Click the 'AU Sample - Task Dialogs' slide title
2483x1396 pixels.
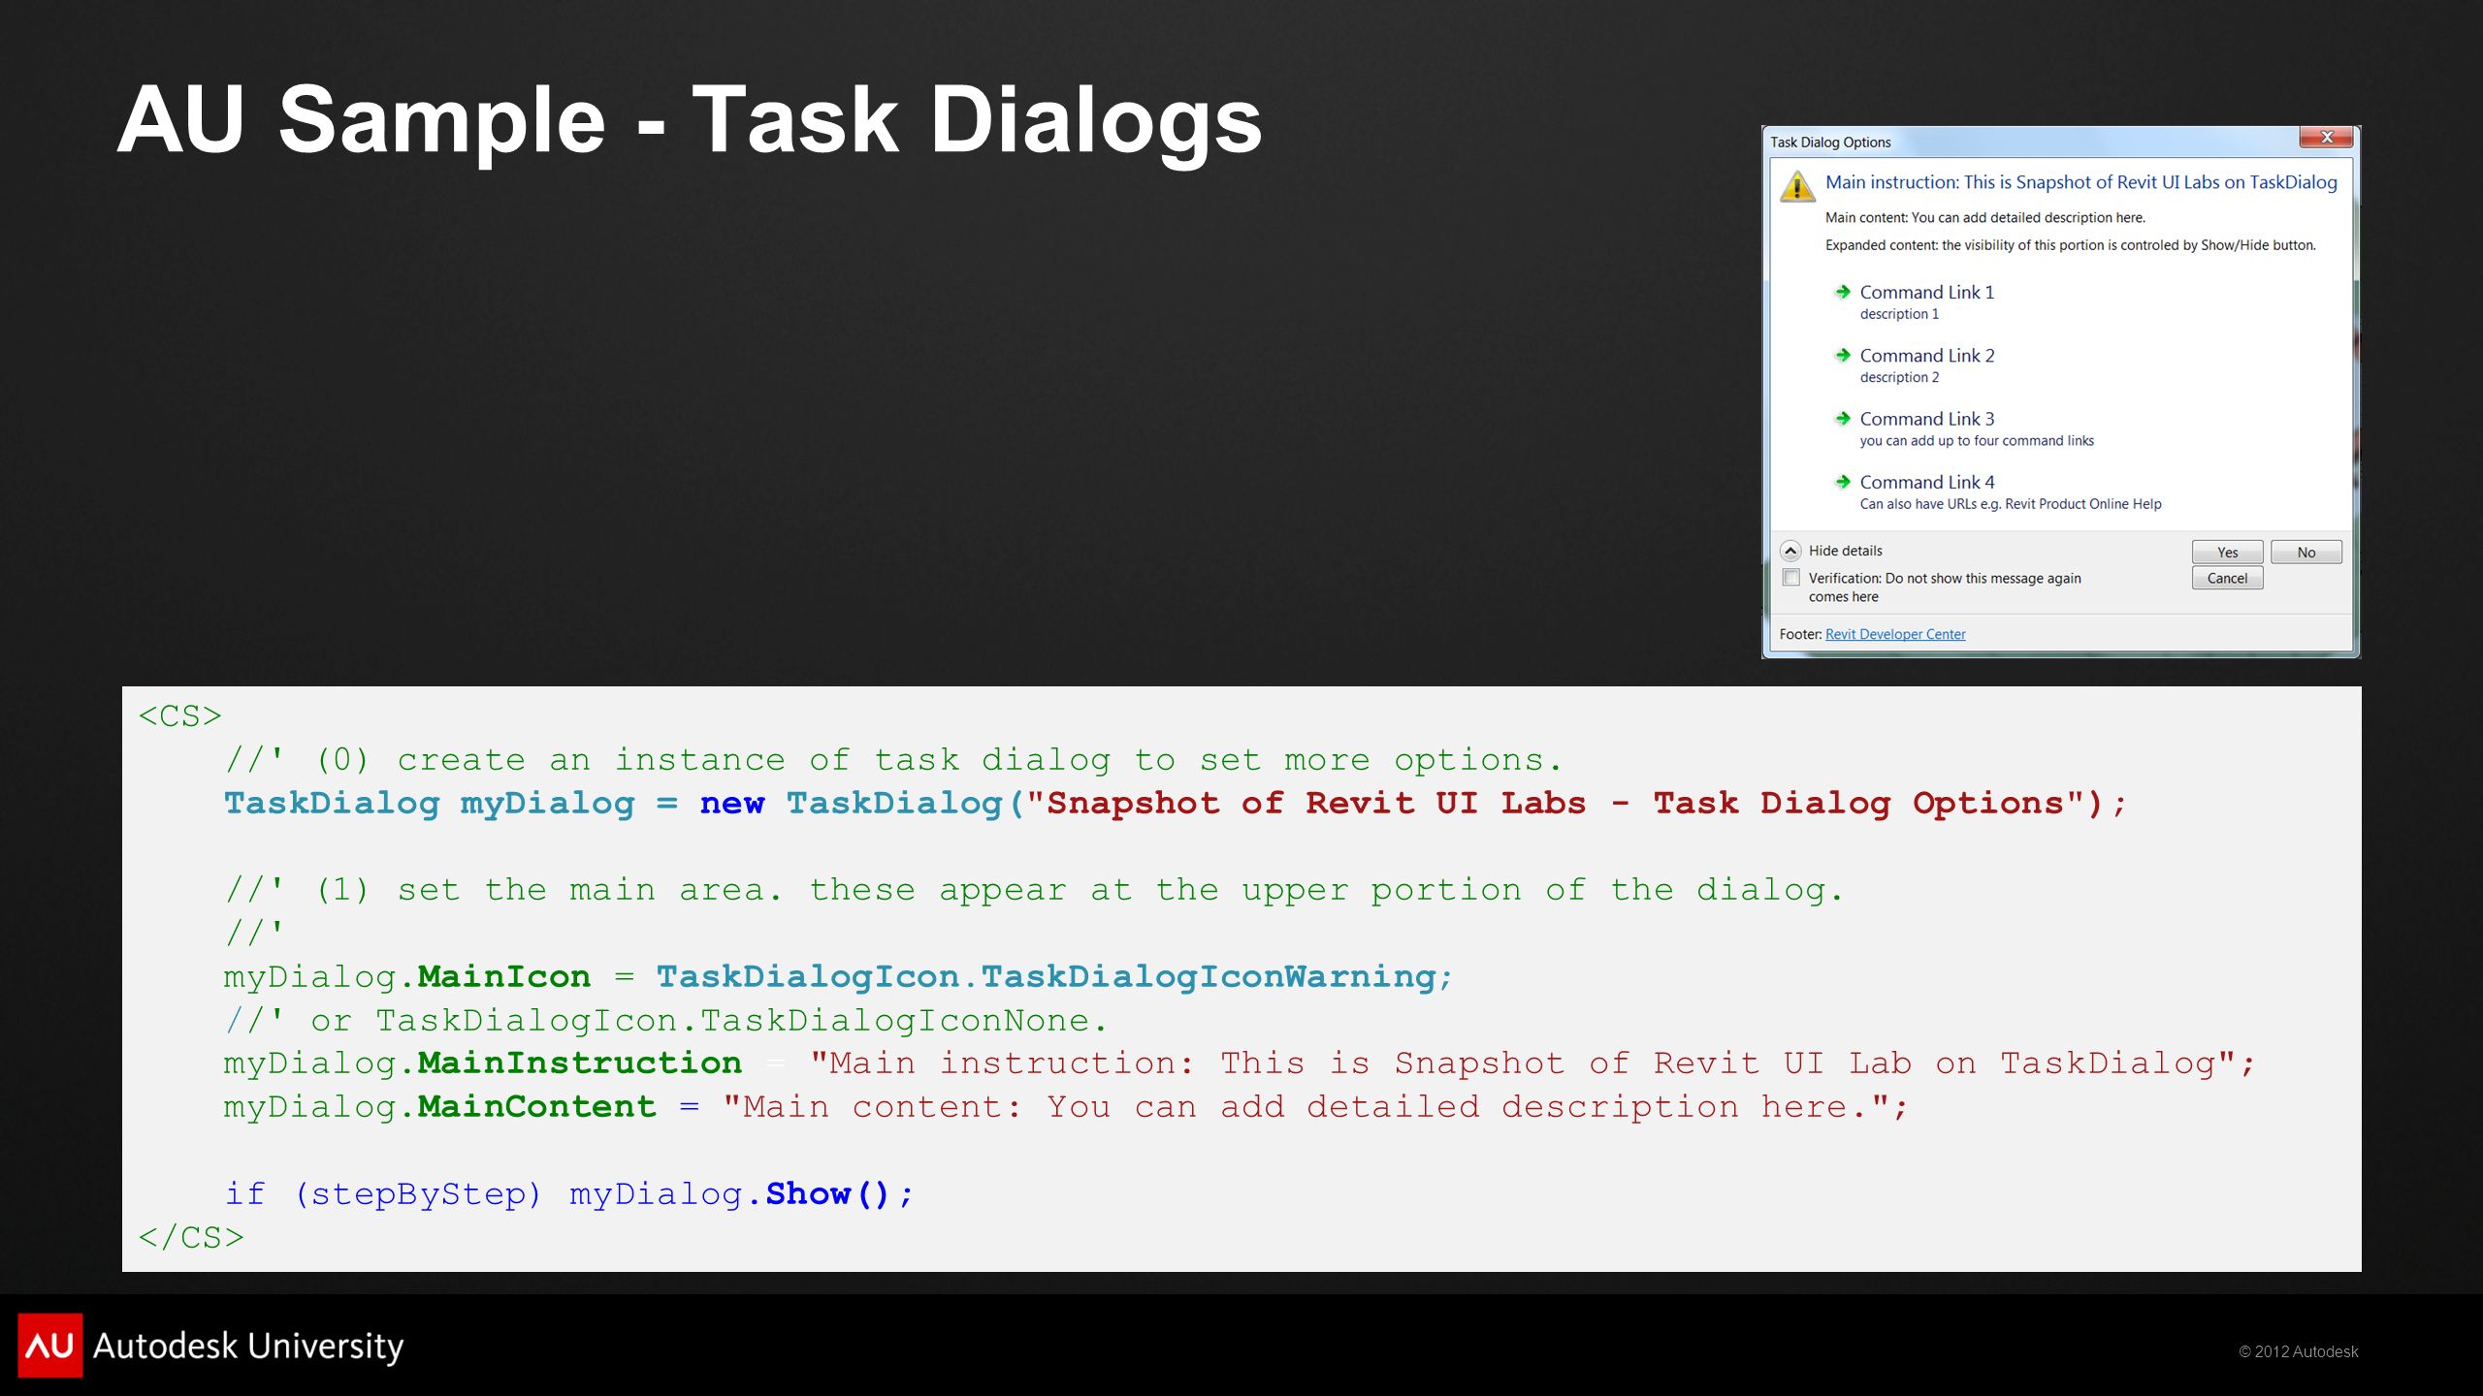coord(689,120)
